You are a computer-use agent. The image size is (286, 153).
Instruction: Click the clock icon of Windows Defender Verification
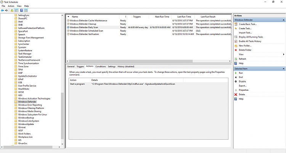click(68, 34)
